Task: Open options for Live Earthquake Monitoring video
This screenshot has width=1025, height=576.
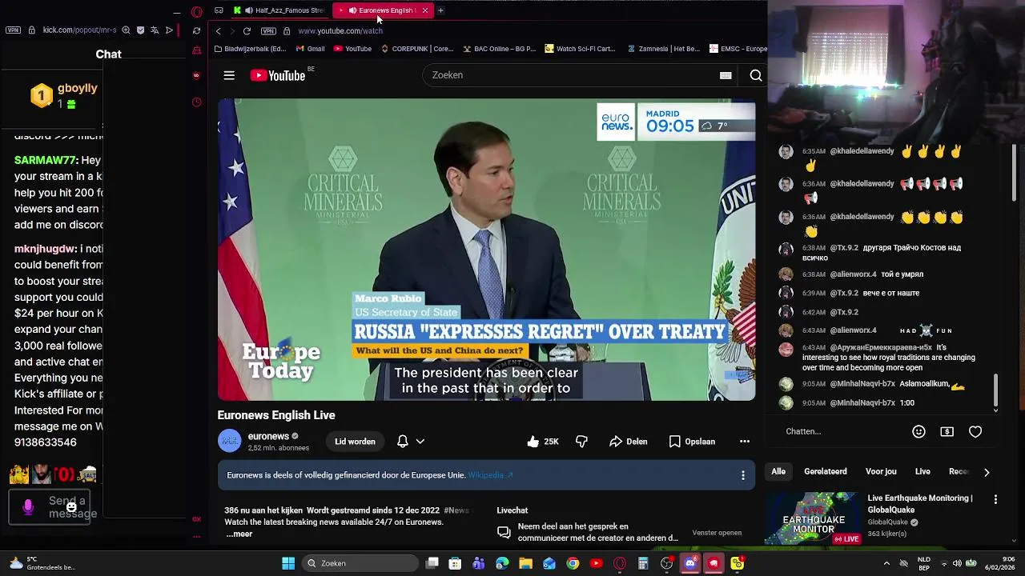Action: tap(995, 499)
